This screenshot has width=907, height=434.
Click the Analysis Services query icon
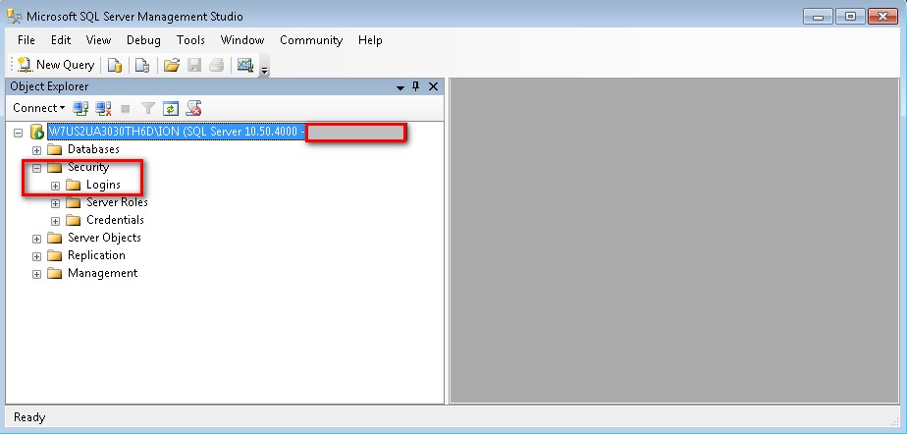coord(142,65)
